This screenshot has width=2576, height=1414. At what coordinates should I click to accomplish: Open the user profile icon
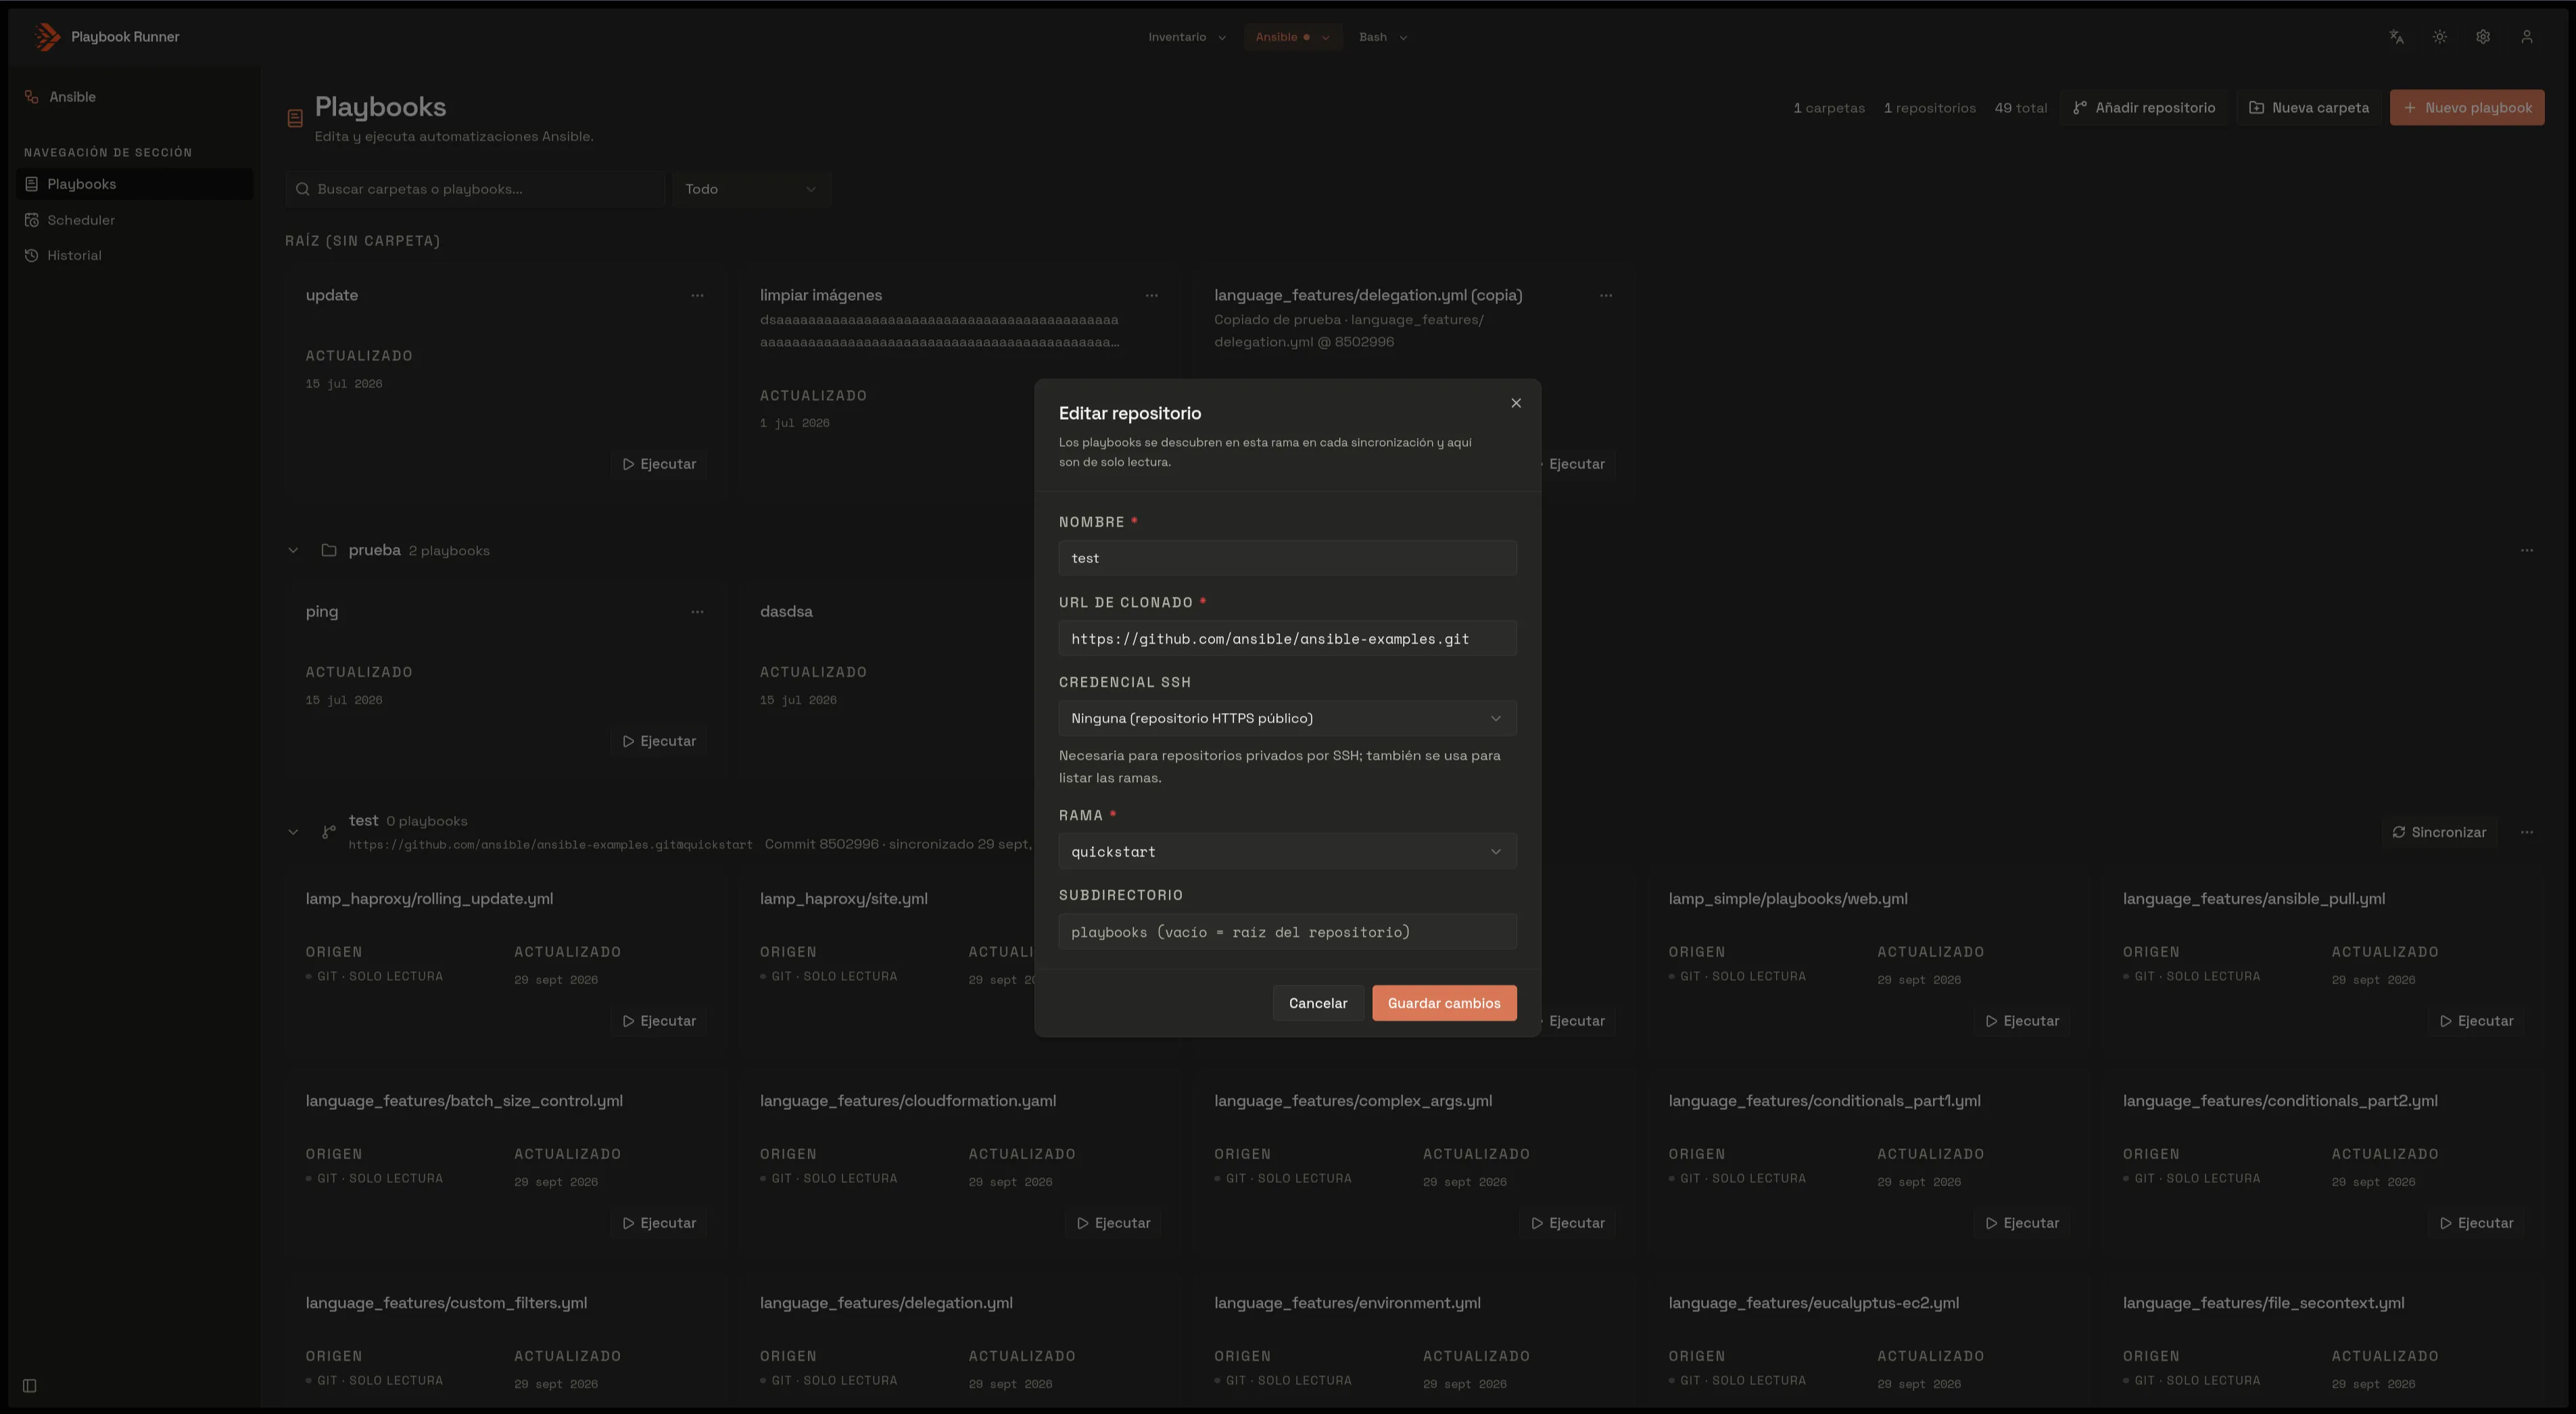click(2527, 37)
